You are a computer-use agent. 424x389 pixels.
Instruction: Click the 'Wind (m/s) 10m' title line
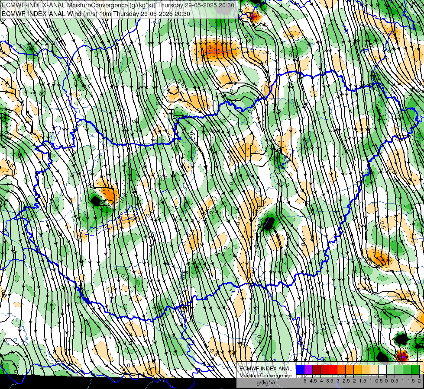96,14
